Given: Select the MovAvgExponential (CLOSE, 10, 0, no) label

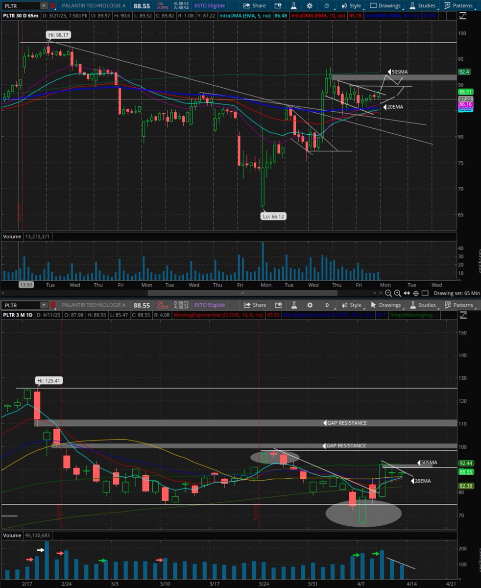Looking at the screenshot, I should pos(217,315).
